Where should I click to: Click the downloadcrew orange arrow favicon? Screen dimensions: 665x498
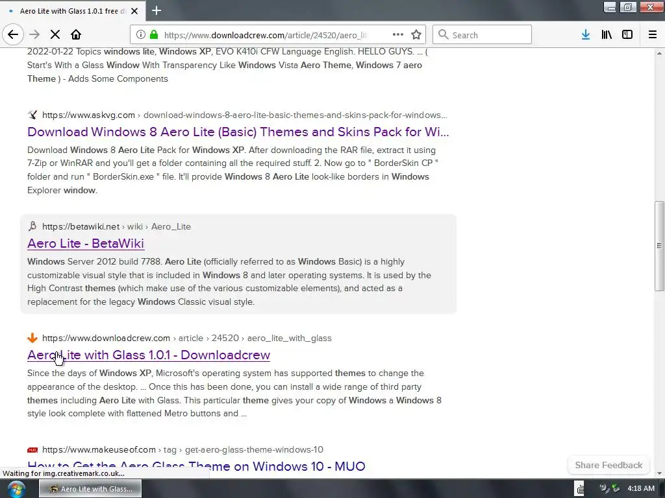point(32,338)
